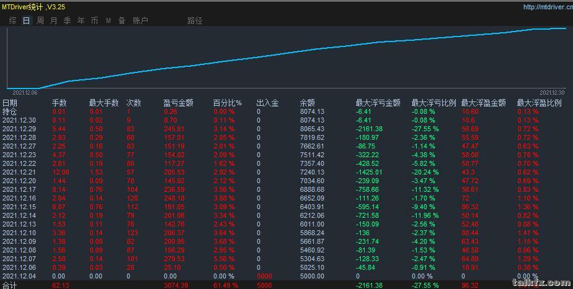573x289 pixels.
Task: Switch to the 月 monthly tab
Action: click(53, 20)
